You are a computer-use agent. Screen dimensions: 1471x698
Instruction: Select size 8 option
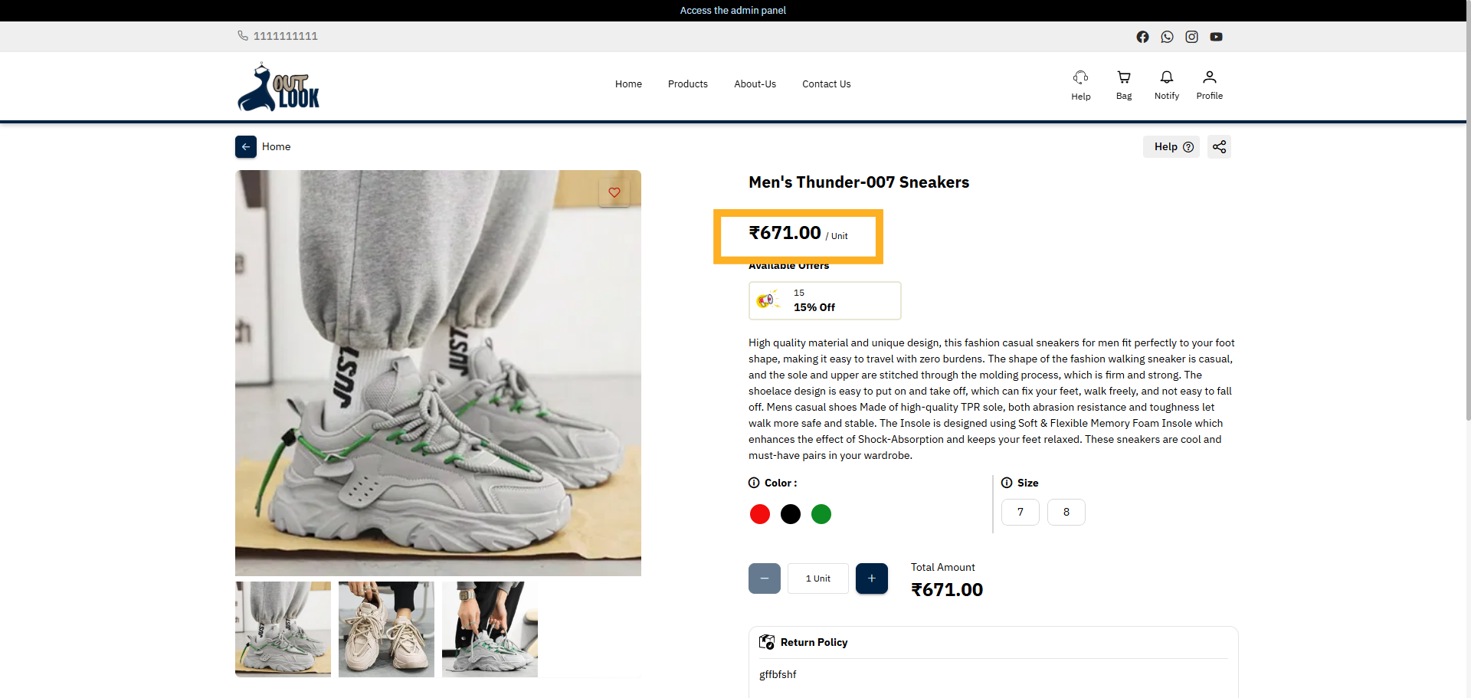click(x=1066, y=513)
